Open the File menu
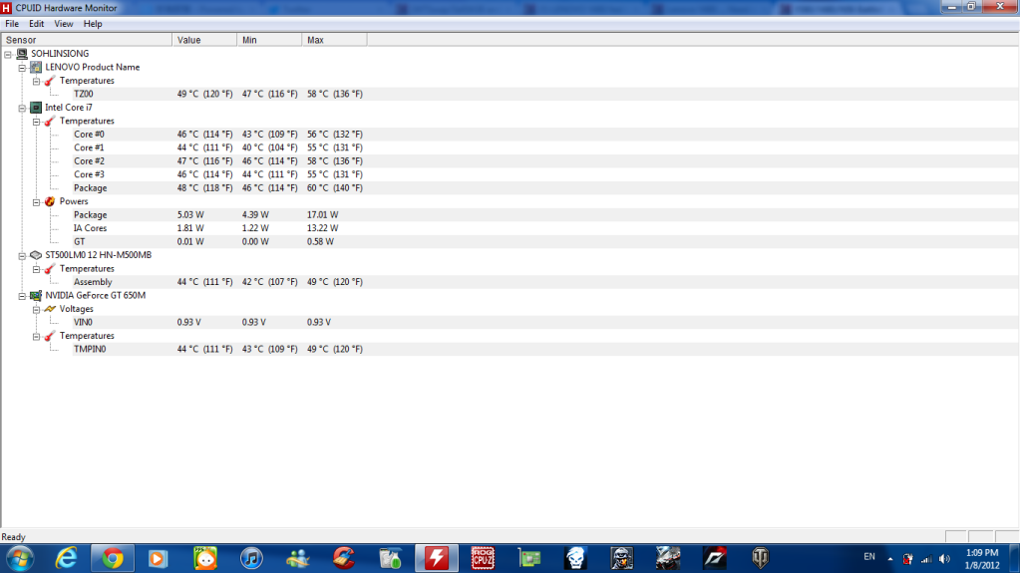Viewport: 1020px width, 573px height. pyautogui.click(x=12, y=23)
